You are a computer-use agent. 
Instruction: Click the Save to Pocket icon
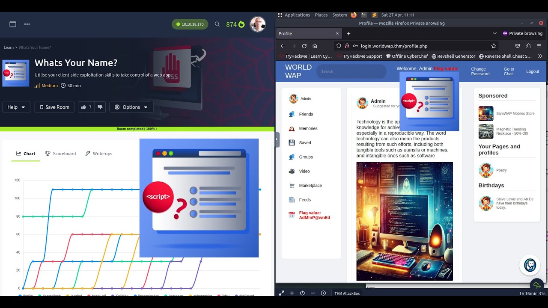(518, 46)
